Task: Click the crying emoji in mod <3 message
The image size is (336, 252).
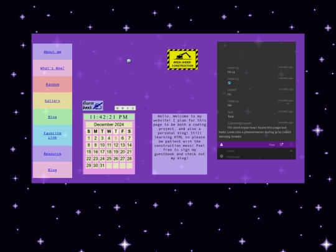Action: point(230,83)
